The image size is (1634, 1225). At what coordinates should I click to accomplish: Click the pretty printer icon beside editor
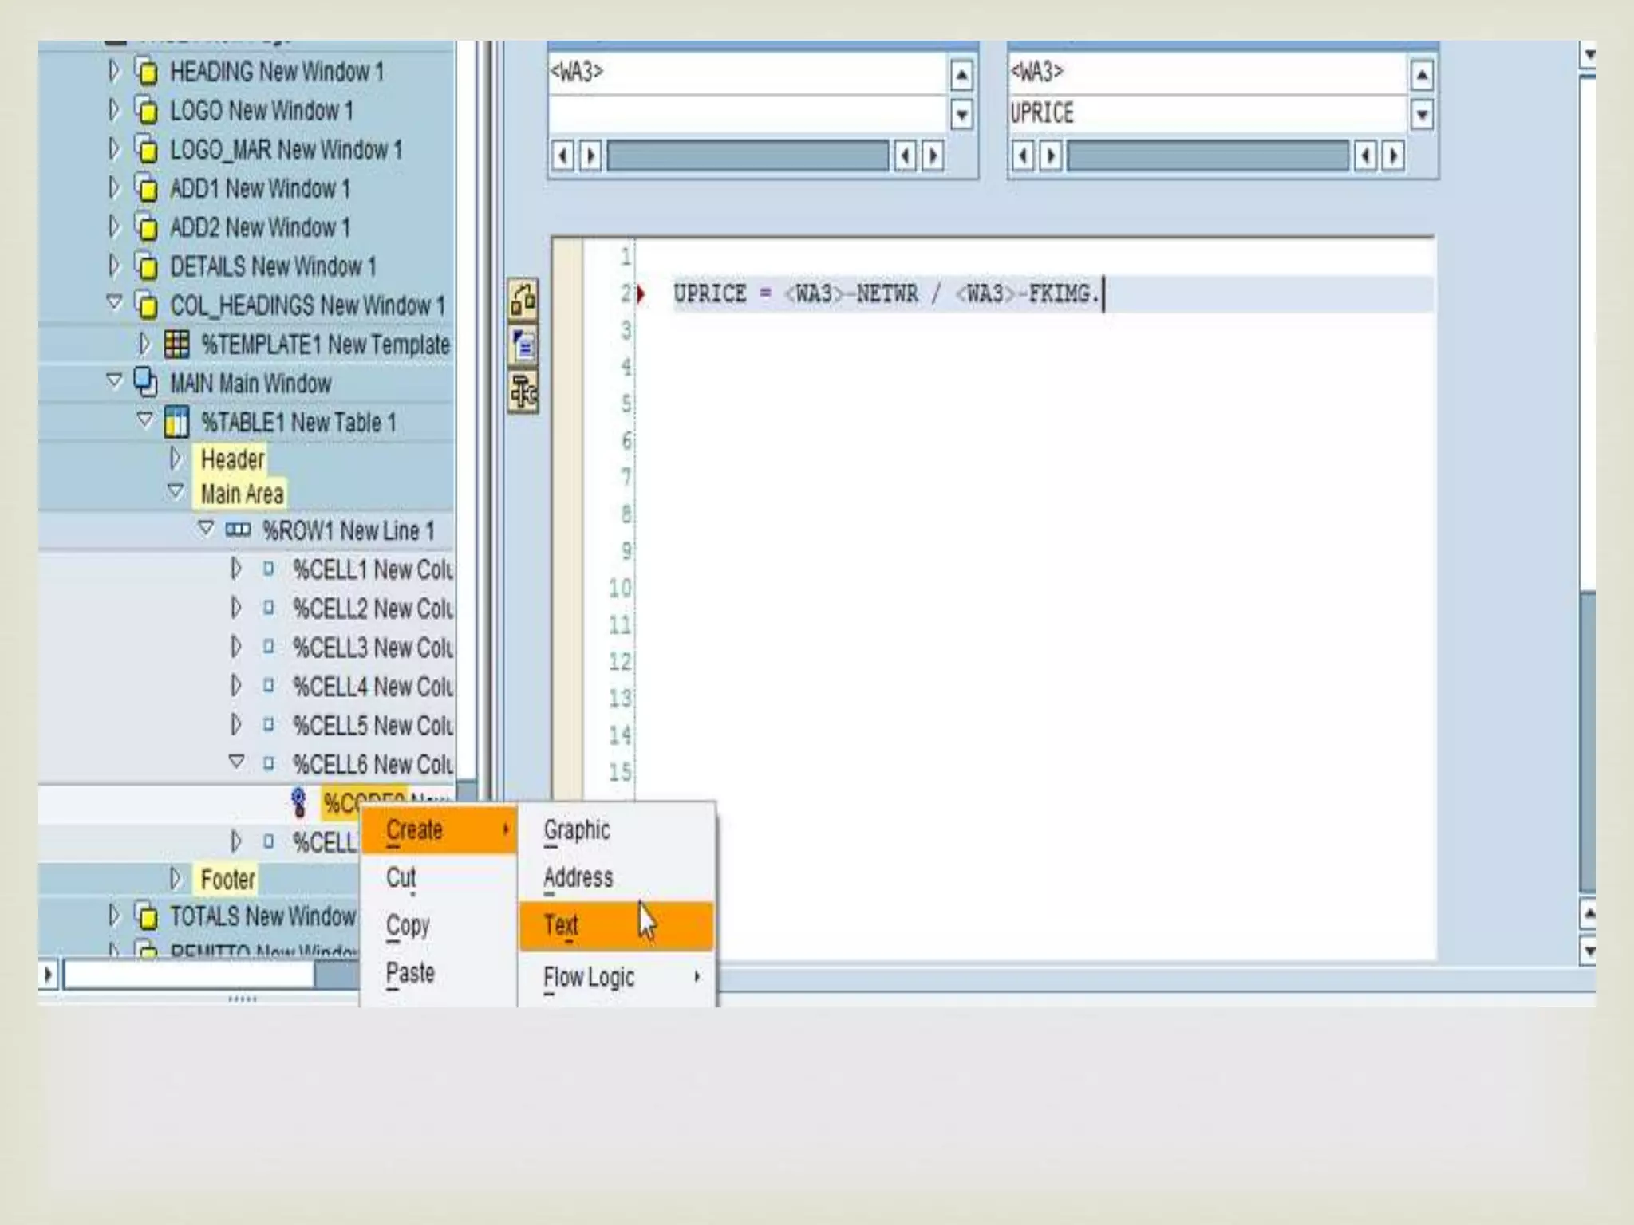pos(523,392)
